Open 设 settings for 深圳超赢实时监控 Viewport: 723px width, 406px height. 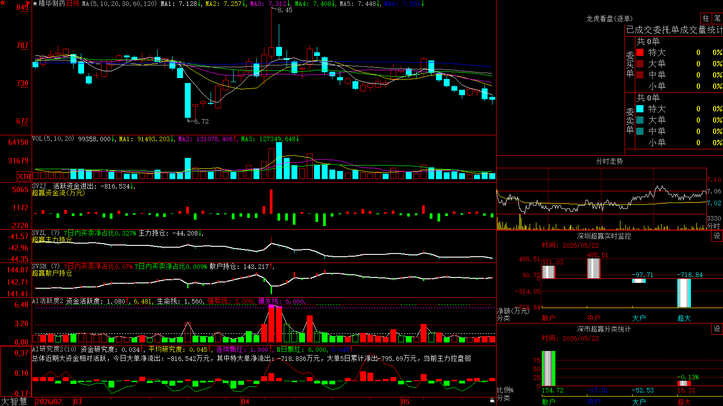coord(717,236)
